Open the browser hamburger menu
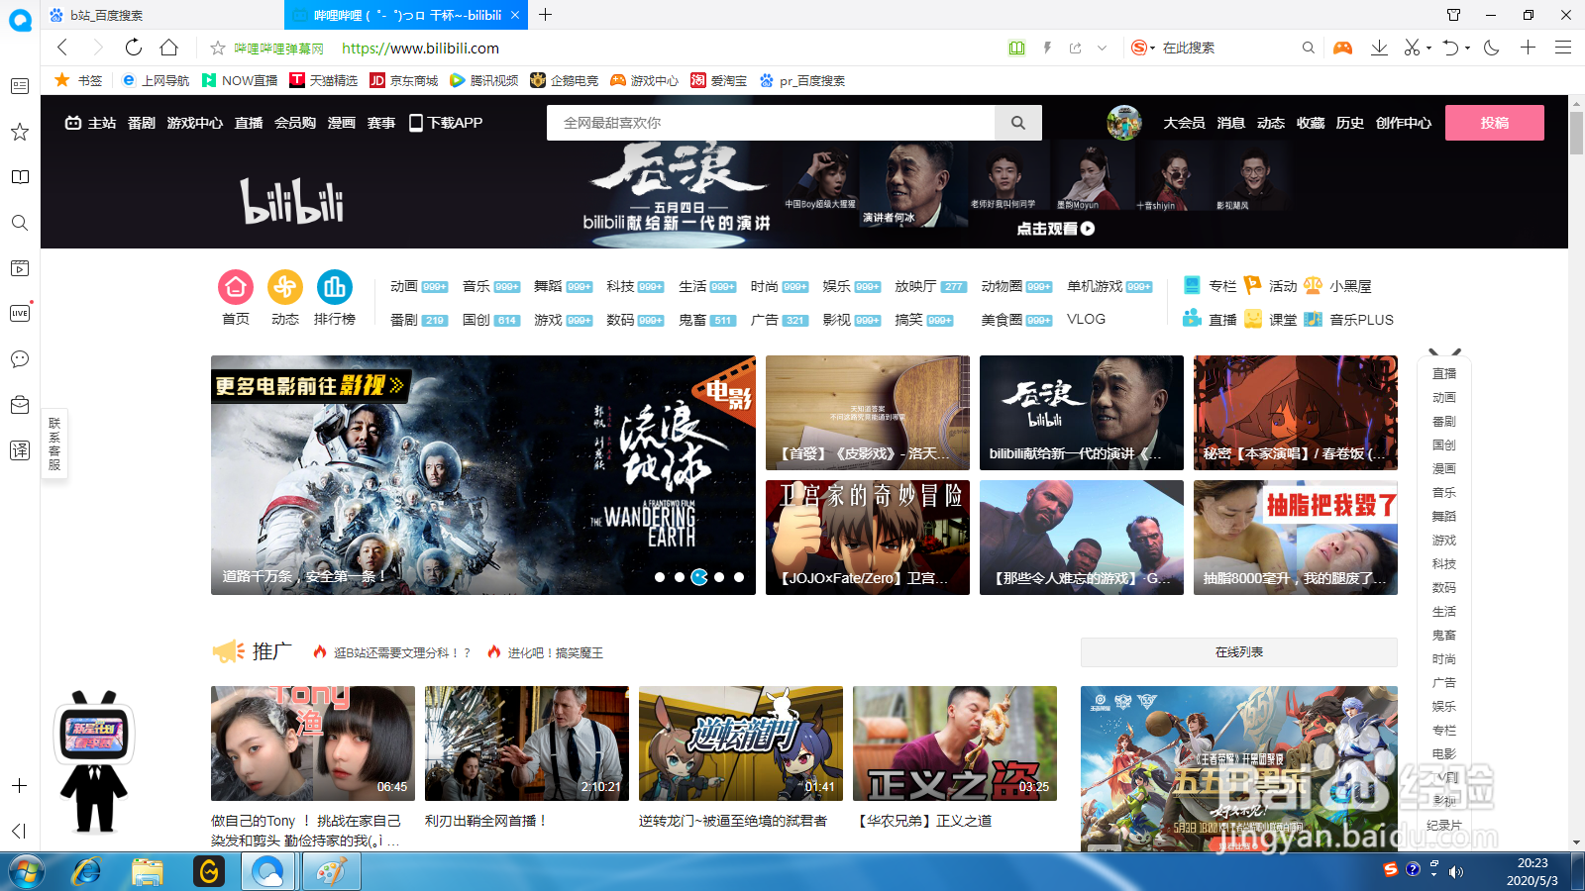 click(1563, 47)
